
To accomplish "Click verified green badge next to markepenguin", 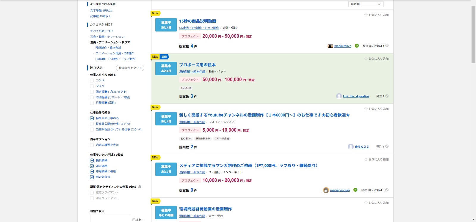I will click(355, 190).
